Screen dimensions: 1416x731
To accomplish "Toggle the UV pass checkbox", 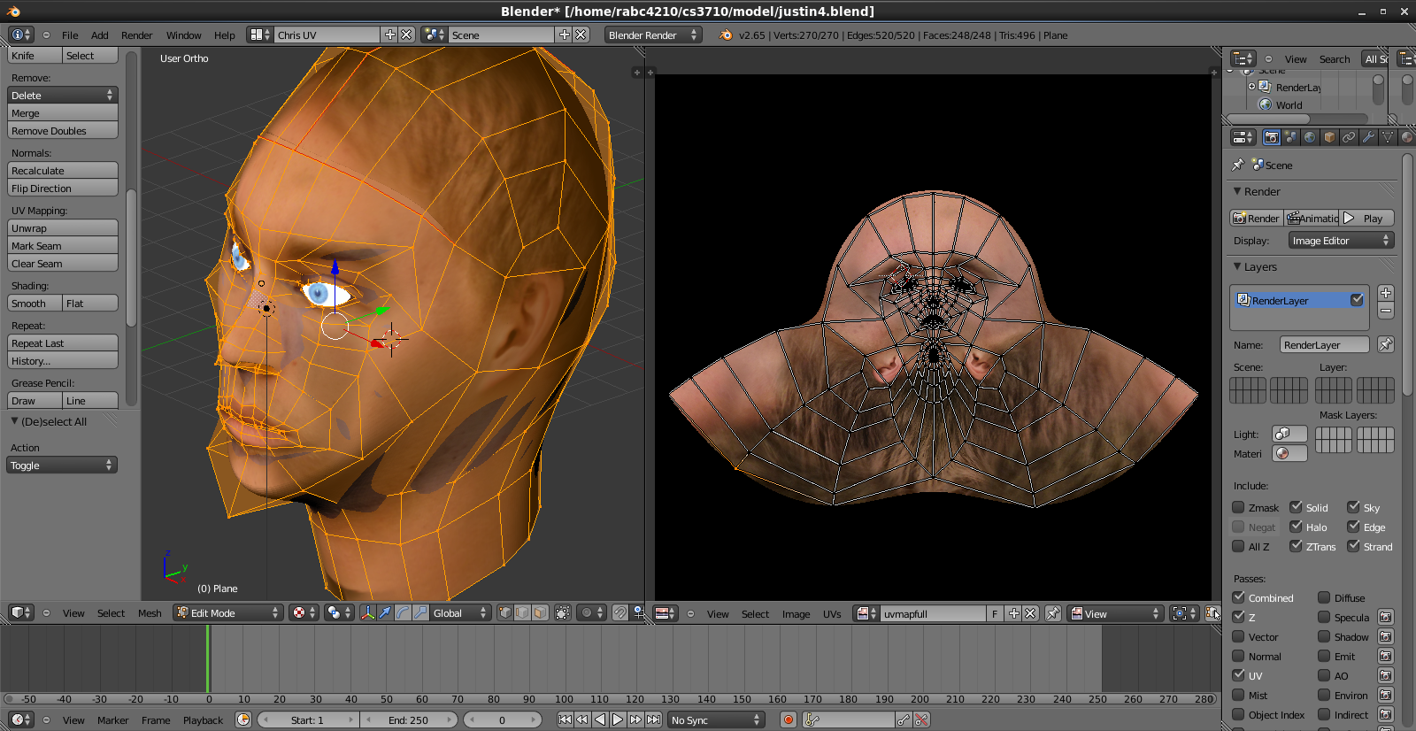I will tap(1239, 675).
